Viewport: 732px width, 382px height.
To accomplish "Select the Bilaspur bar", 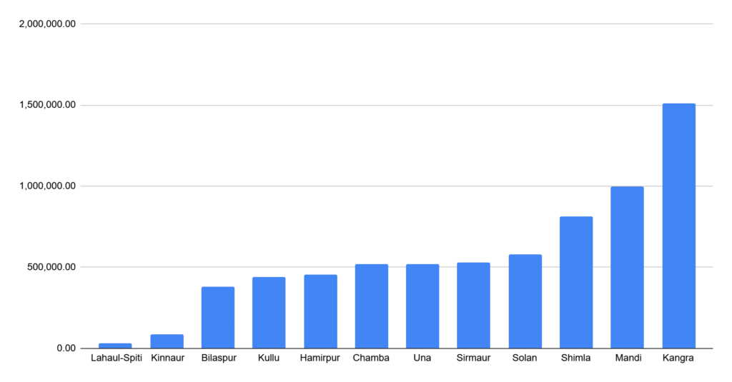I will 218,318.
